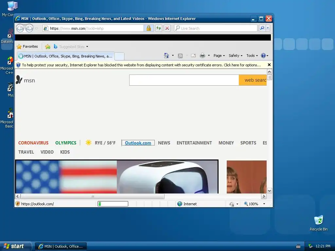Click the Live Search input box

216,28
